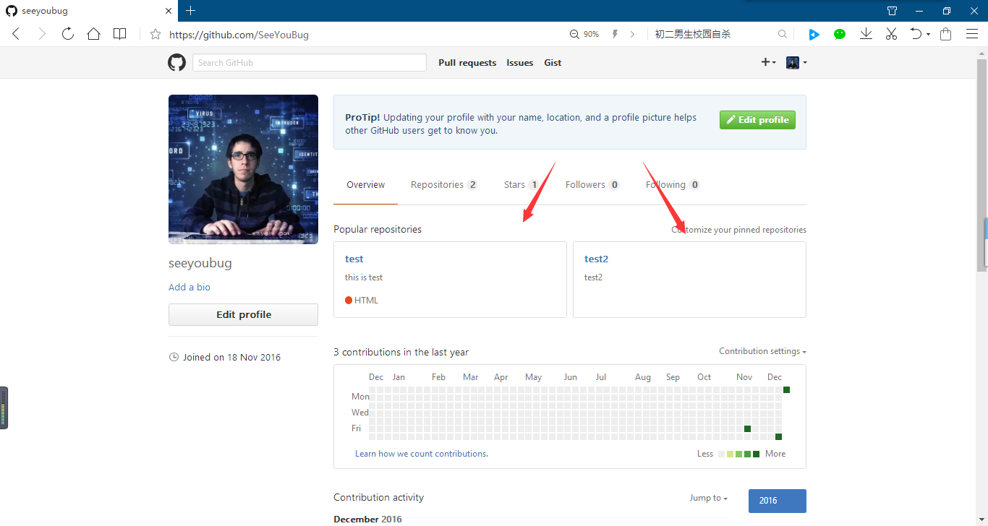Open the user avatar account dropdown

pos(796,63)
